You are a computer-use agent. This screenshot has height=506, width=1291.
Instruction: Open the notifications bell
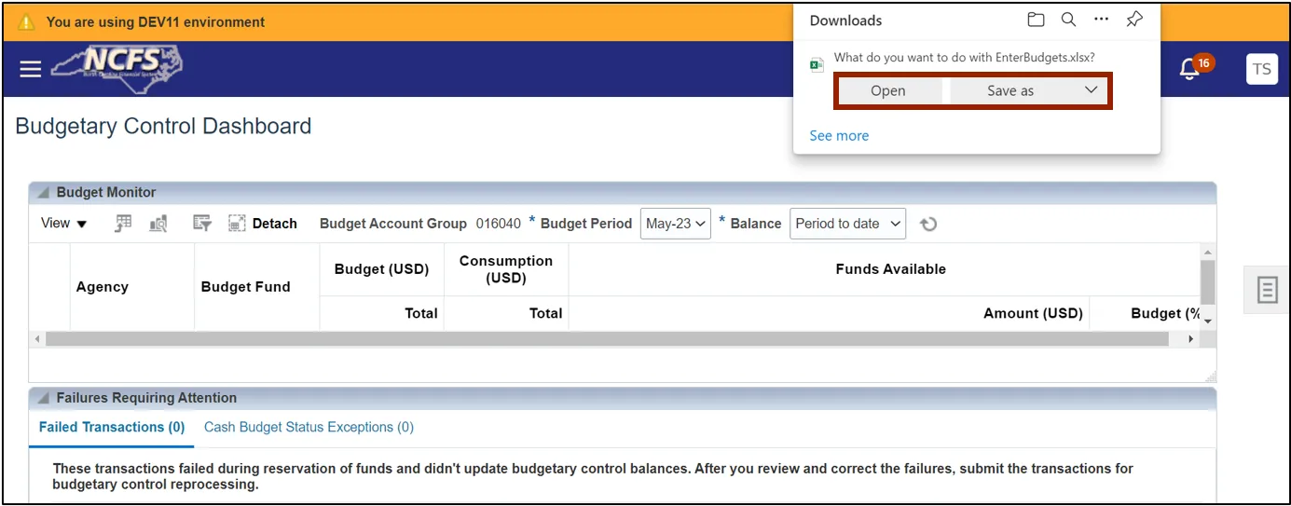tap(1188, 69)
